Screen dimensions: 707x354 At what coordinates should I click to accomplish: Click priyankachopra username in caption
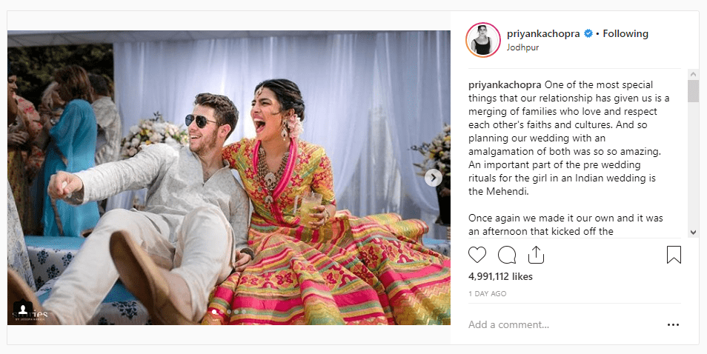pyautogui.click(x=505, y=85)
